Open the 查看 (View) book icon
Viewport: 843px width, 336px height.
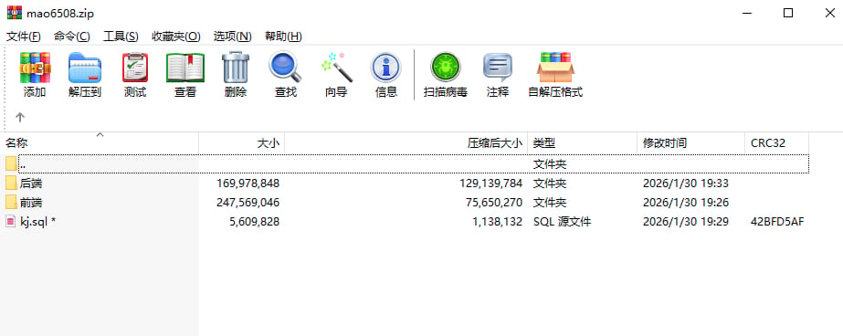click(x=185, y=68)
